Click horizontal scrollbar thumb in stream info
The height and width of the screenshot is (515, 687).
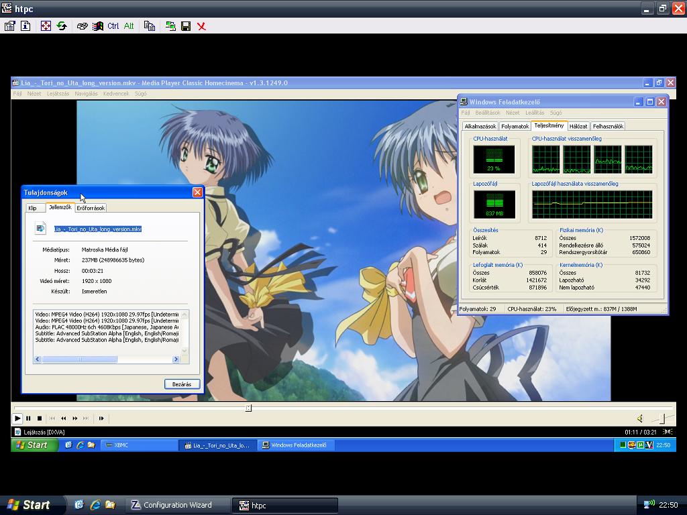click(x=79, y=359)
